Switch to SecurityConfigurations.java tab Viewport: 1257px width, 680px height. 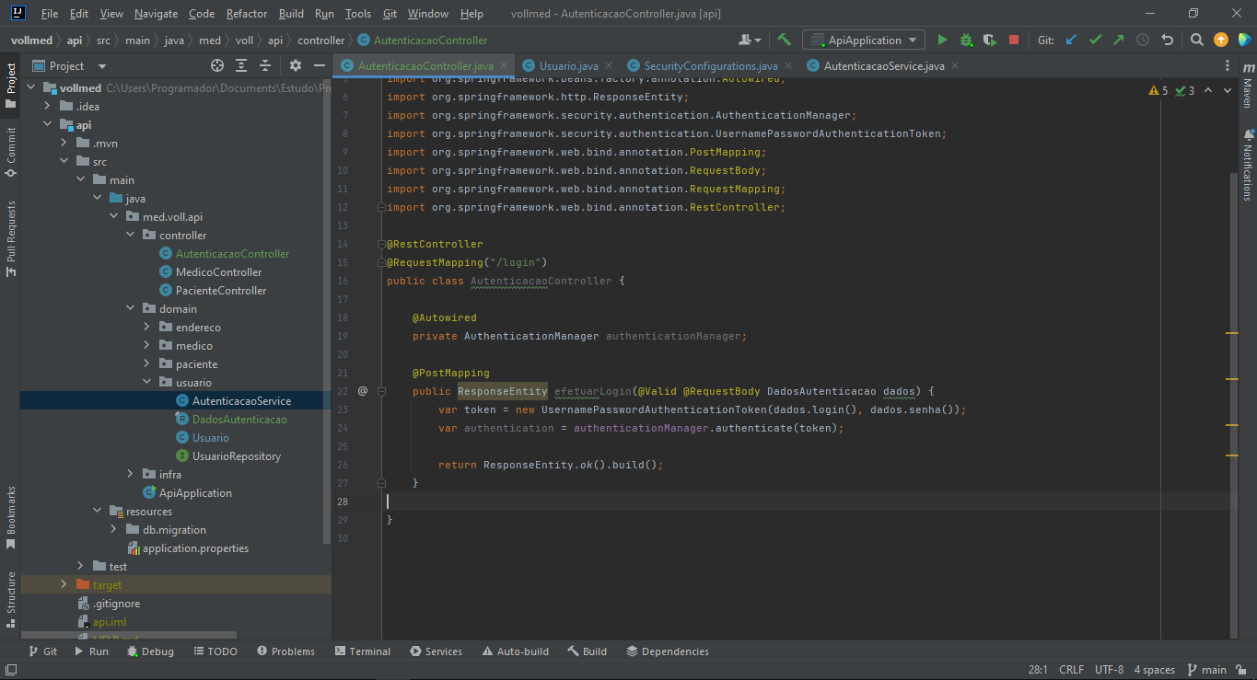coord(710,65)
